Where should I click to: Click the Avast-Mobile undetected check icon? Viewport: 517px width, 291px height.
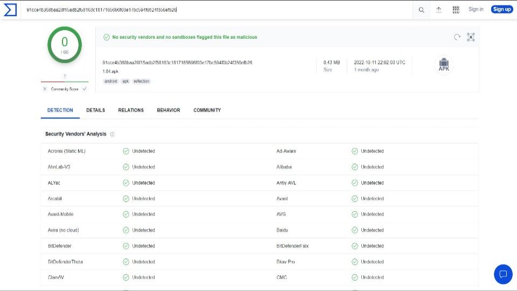click(x=126, y=214)
